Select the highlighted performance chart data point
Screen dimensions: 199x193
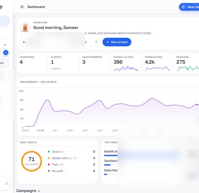coord(196,104)
